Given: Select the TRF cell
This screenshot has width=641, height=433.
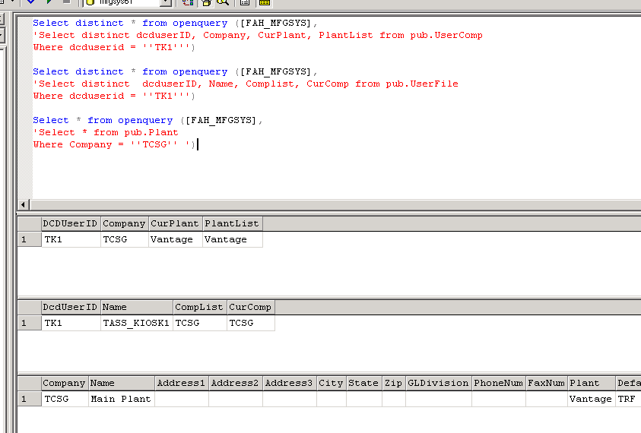Looking at the screenshot, I should [628, 399].
